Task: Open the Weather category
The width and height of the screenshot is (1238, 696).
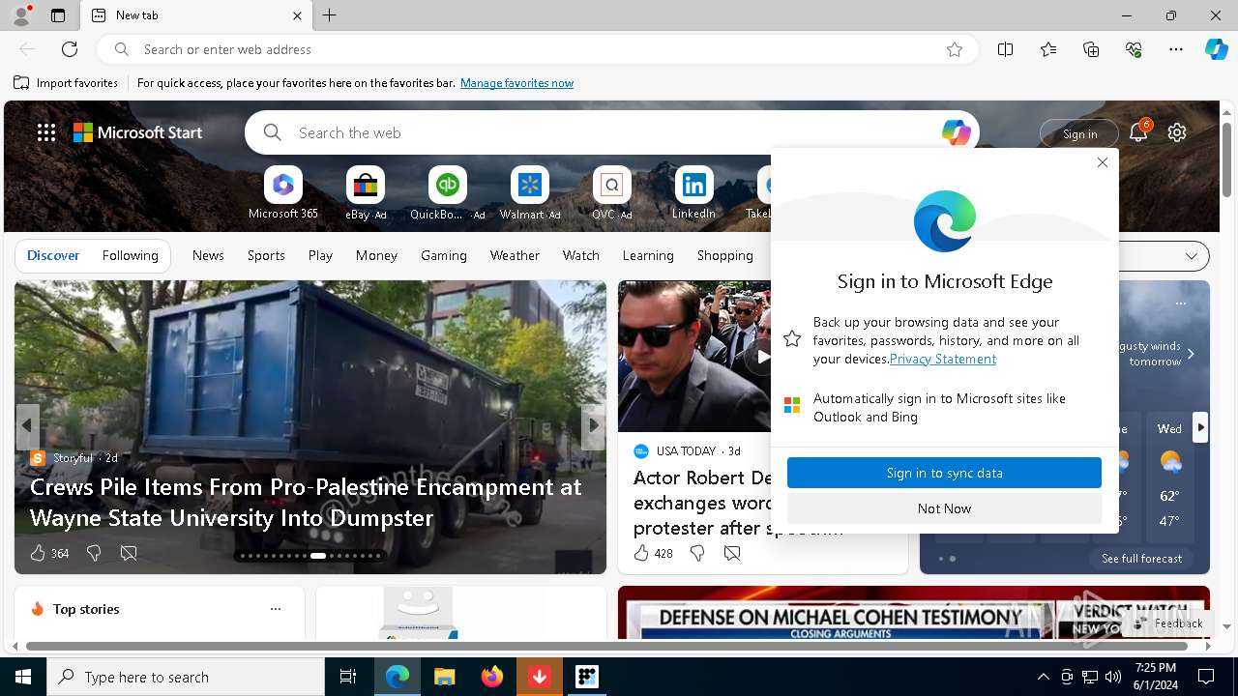Action: (515, 255)
